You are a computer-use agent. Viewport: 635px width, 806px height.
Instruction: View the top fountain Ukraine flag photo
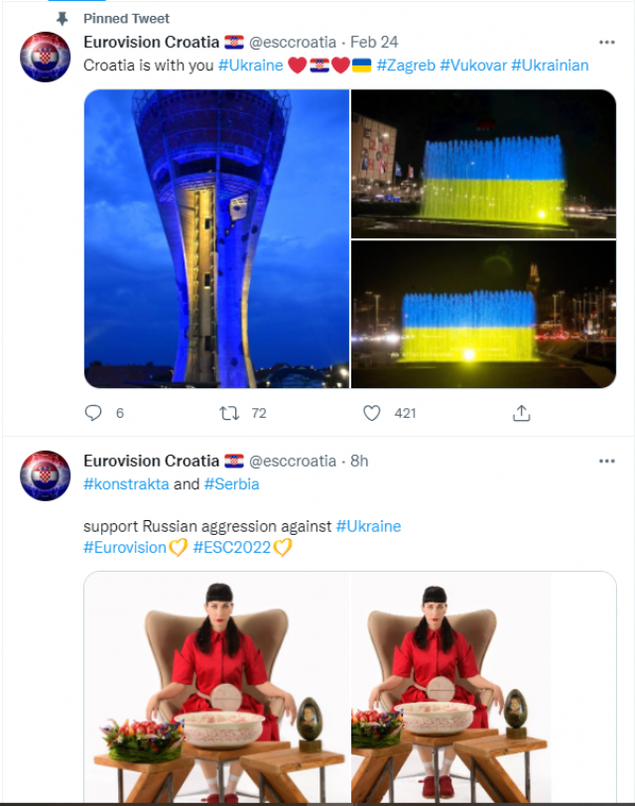tap(483, 164)
